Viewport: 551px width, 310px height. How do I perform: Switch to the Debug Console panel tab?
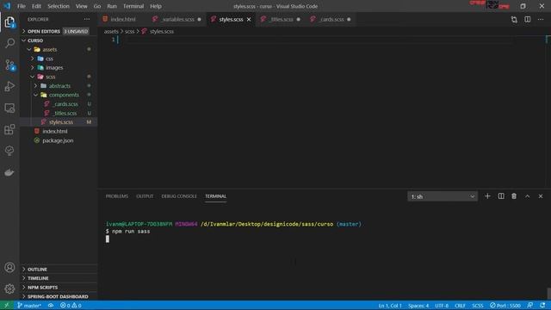[x=179, y=196]
